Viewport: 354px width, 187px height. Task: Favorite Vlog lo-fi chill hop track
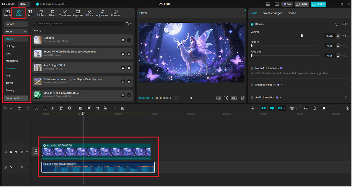[x=123, y=95]
